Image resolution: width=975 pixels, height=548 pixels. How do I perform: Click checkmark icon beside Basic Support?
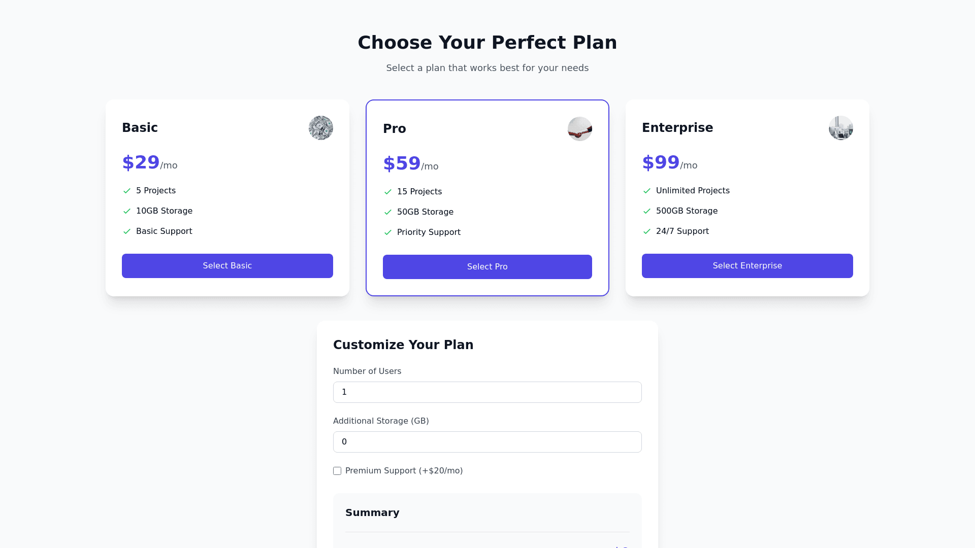[x=127, y=231]
